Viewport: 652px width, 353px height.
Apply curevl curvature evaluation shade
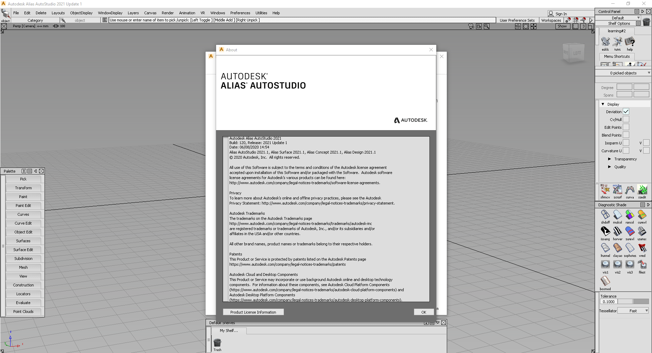[x=642, y=215]
